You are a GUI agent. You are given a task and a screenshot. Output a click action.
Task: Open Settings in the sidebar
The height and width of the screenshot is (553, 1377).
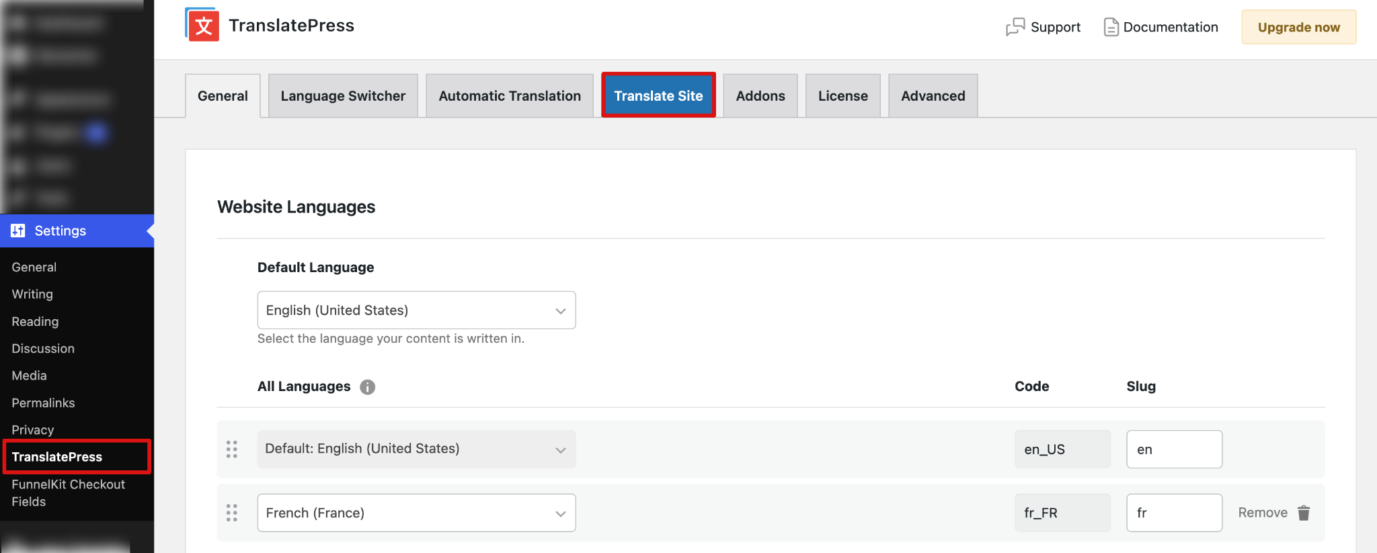pos(77,230)
